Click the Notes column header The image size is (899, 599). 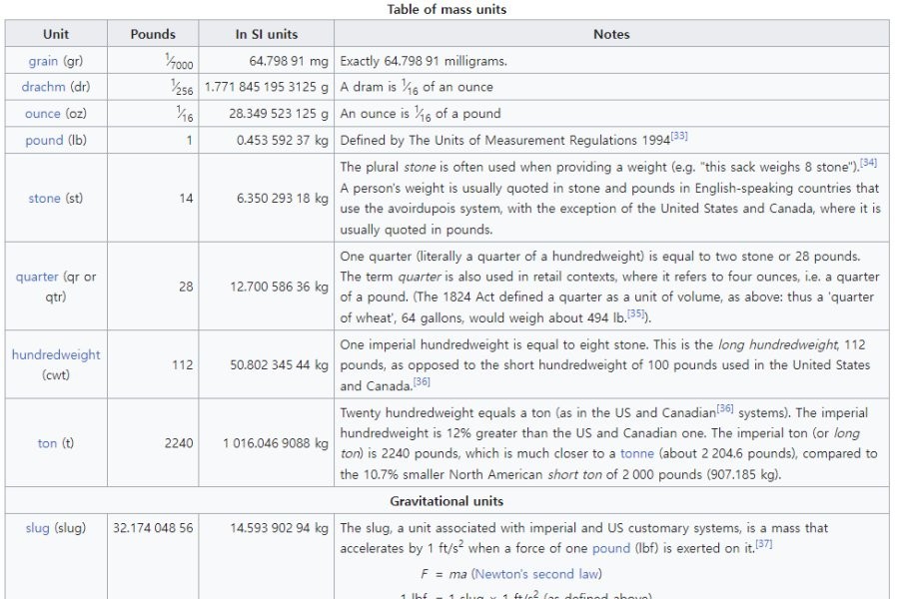[611, 34]
